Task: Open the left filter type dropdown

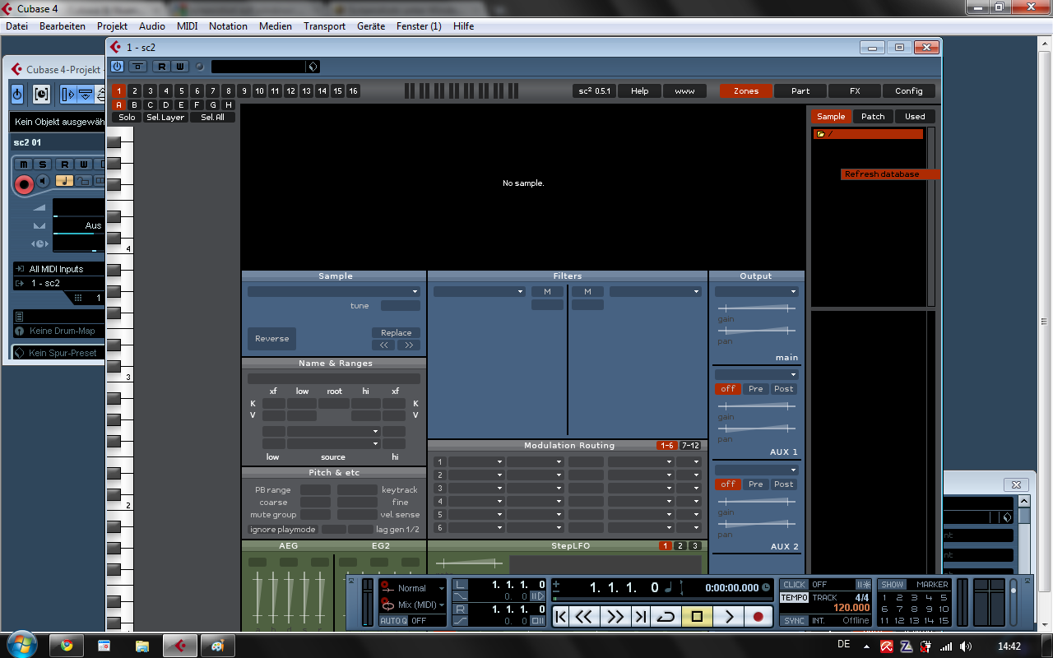Action: (479, 291)
